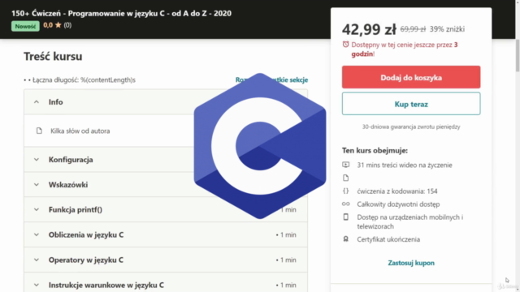
Task: Click the Funkcja printf() section title
Action: pyautogui.click(x=76, y=209)
